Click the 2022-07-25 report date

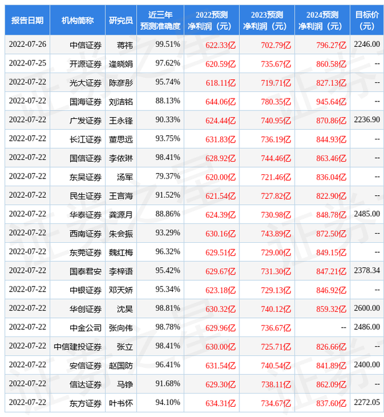[28, 63]
